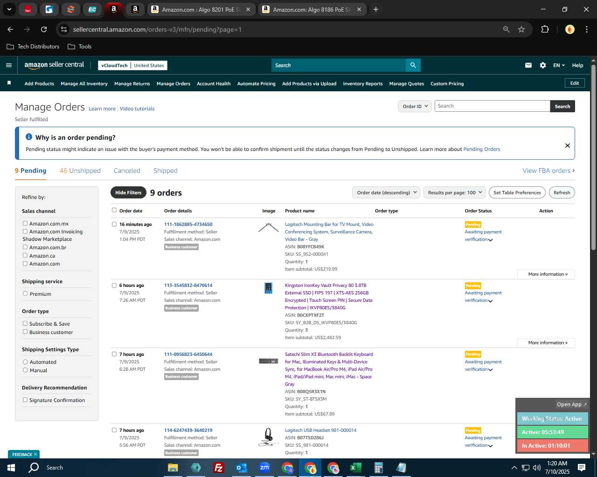Select order 111-1862885-4734650 checkbox
The width and height of the screenshot is (597, 477).
(114, 224)
